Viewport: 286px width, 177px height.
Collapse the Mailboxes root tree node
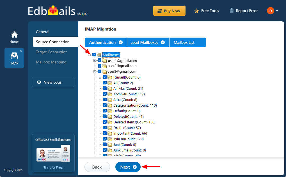[89, 55]
